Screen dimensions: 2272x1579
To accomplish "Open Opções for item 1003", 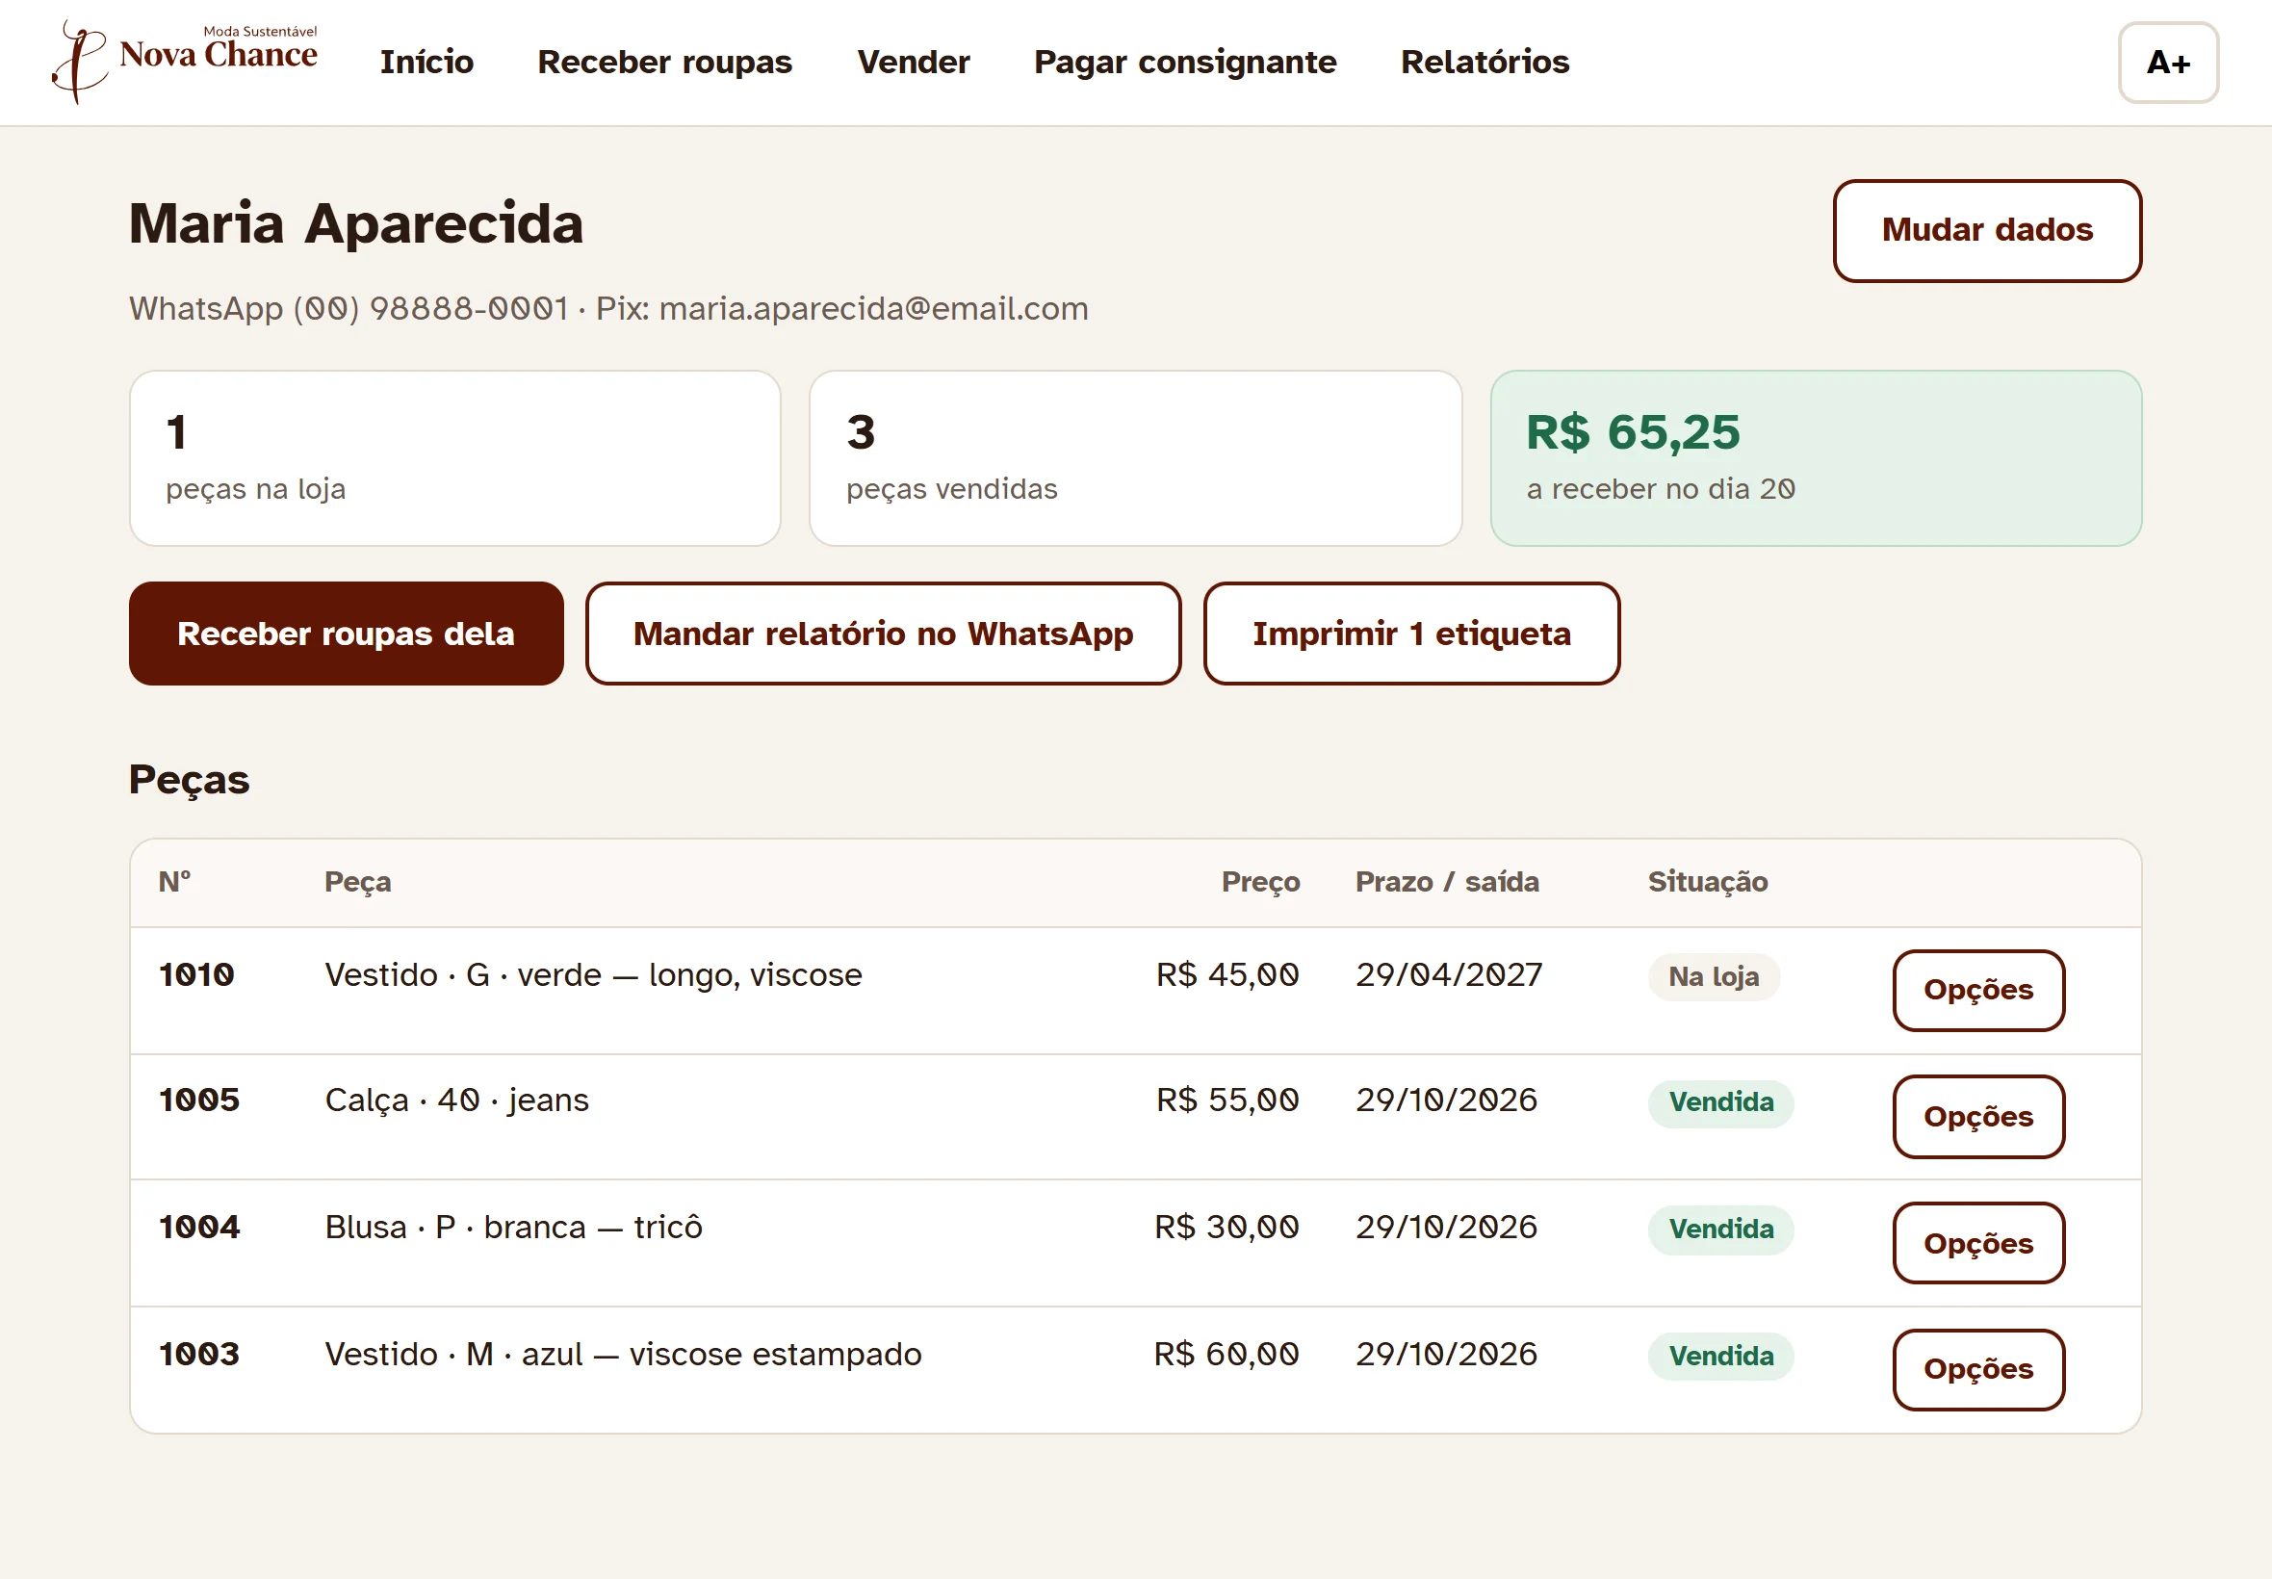I will pyautogui.click(x=1978, y=1370).
